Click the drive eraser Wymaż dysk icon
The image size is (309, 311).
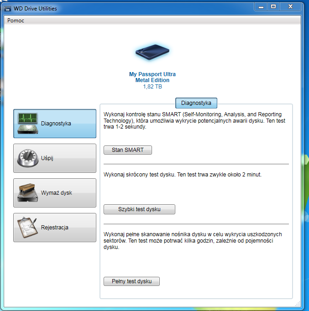point(27,192)
